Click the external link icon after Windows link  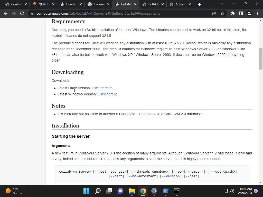(116, 94)
